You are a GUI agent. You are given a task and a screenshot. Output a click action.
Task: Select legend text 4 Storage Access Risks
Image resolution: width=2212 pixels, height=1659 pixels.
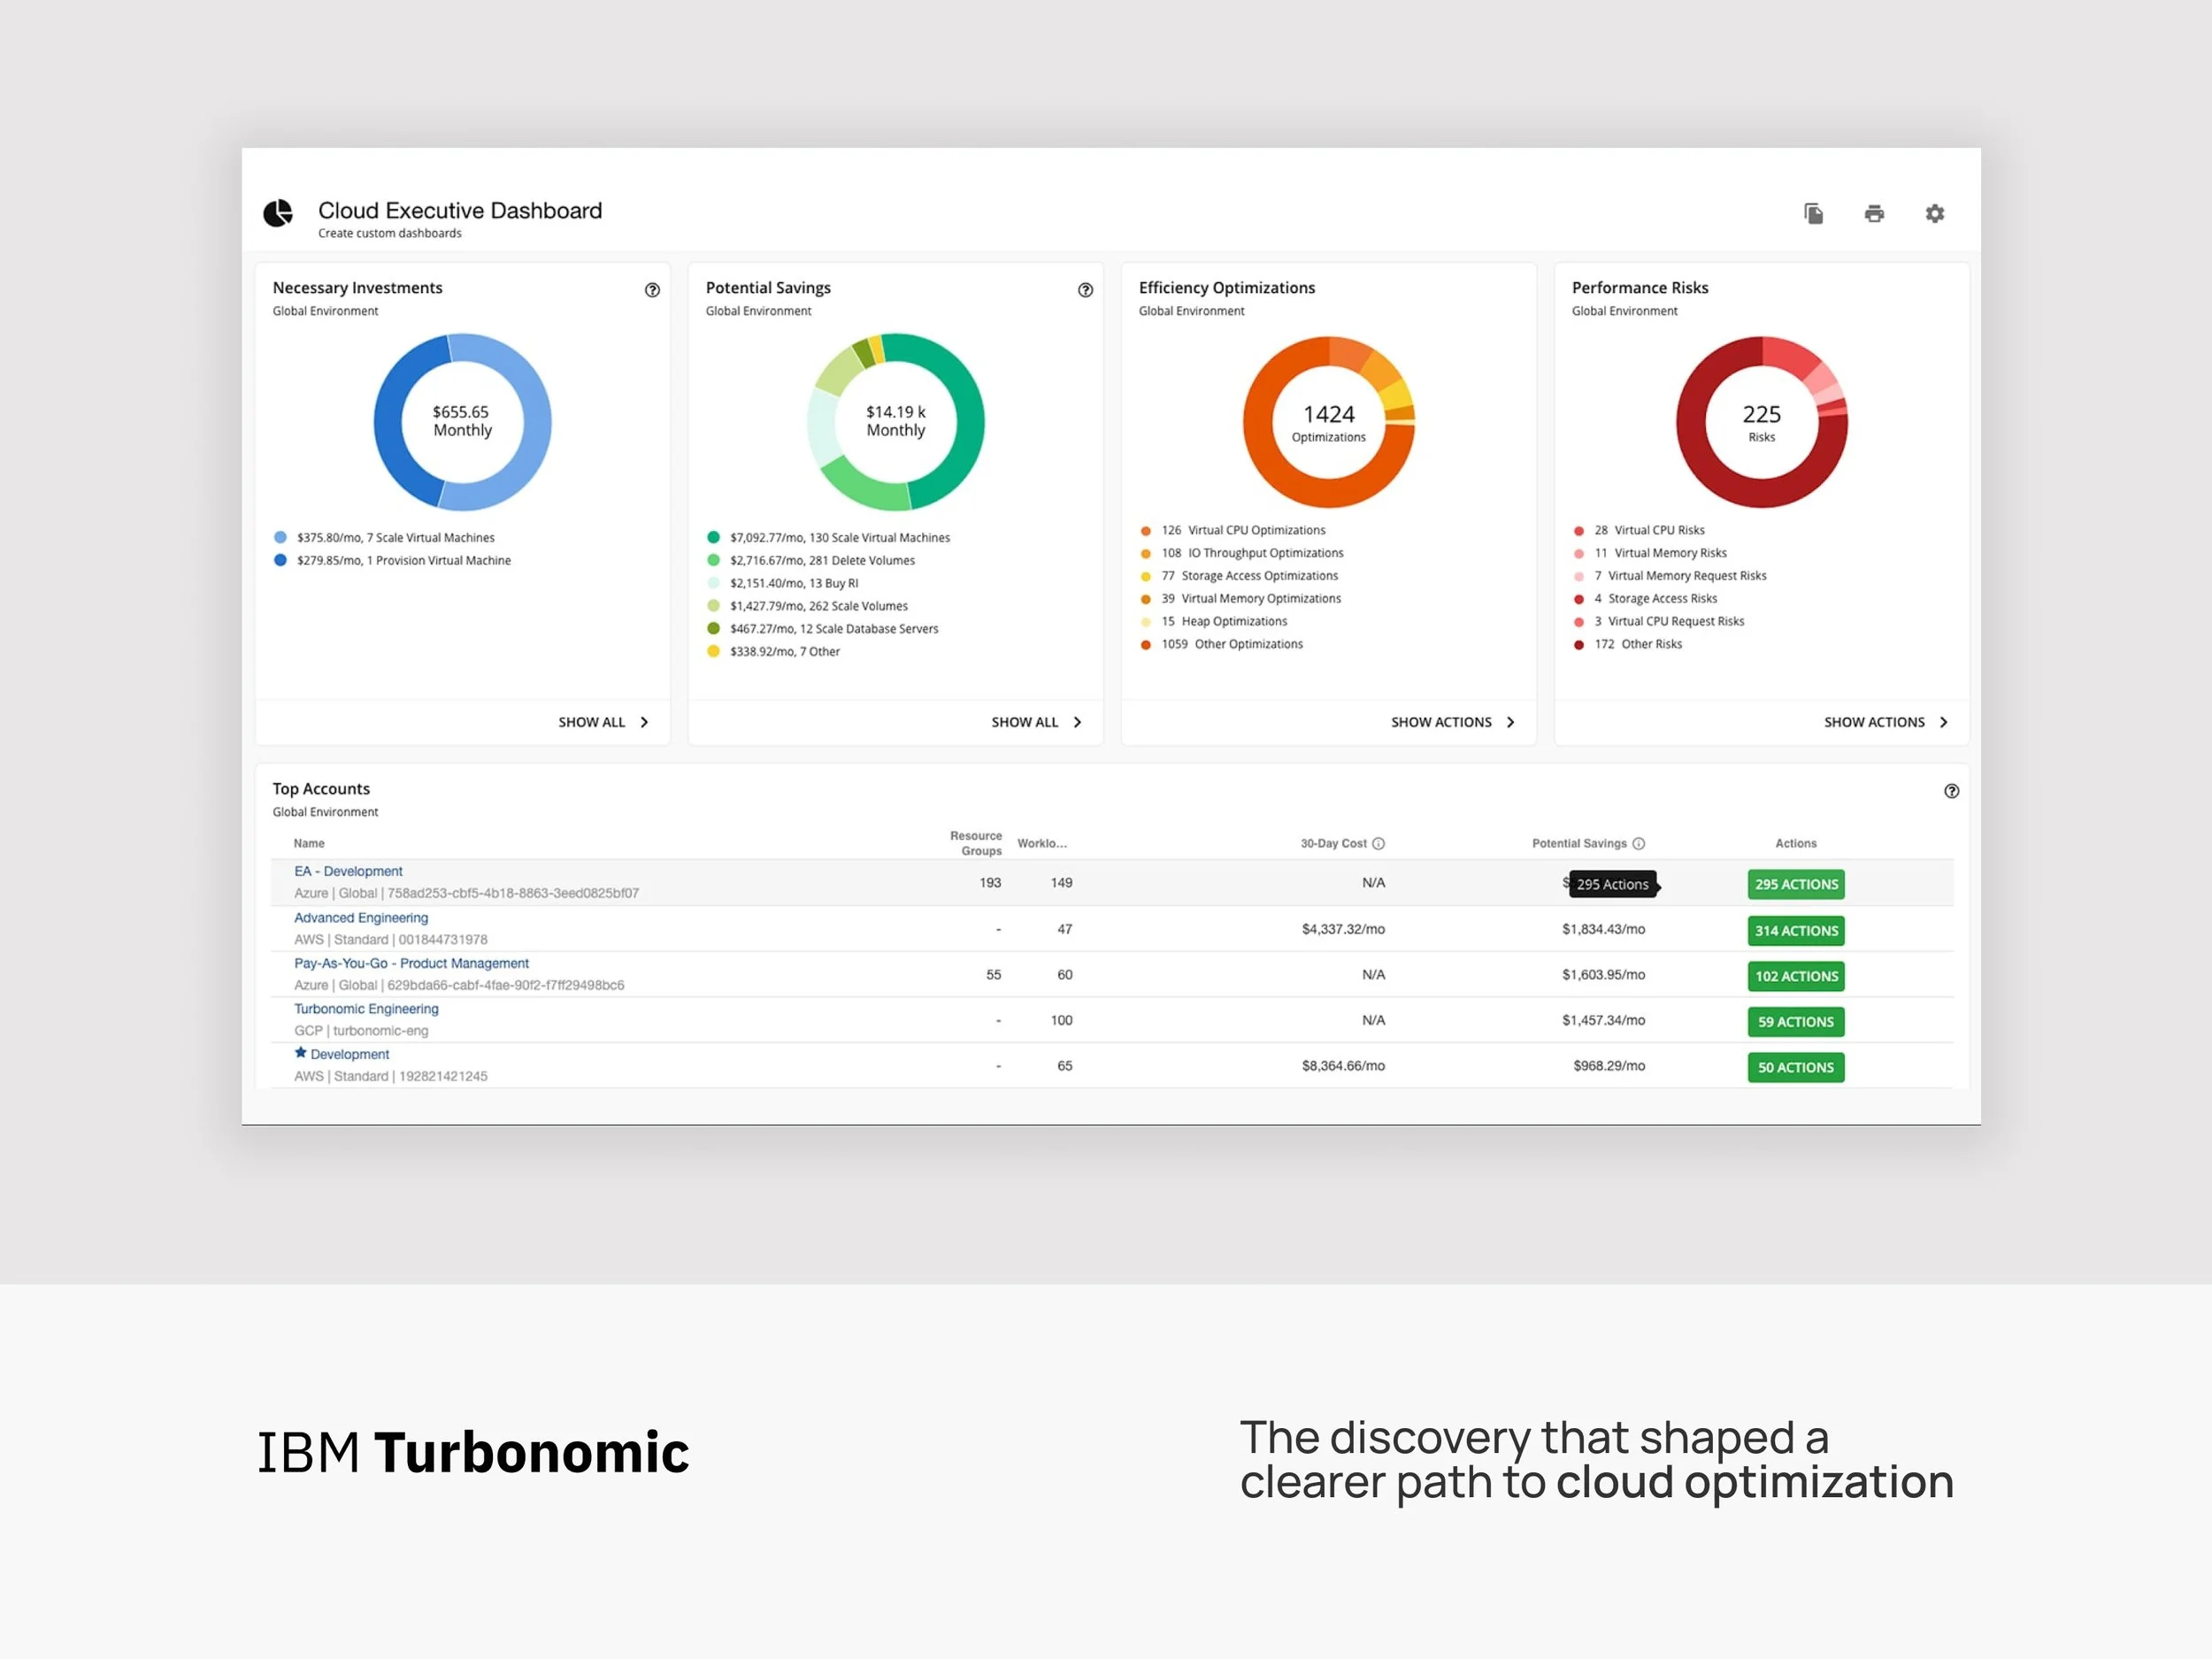tap(1655, 598)
